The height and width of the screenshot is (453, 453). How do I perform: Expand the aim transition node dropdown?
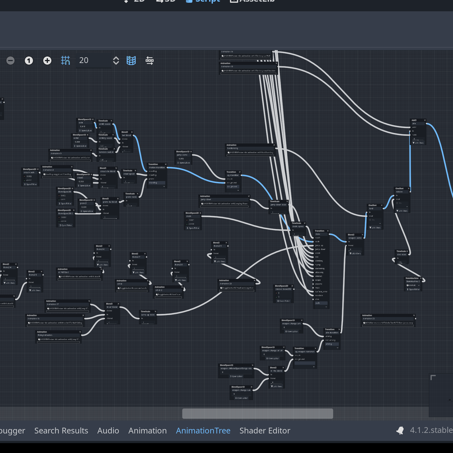337,348
